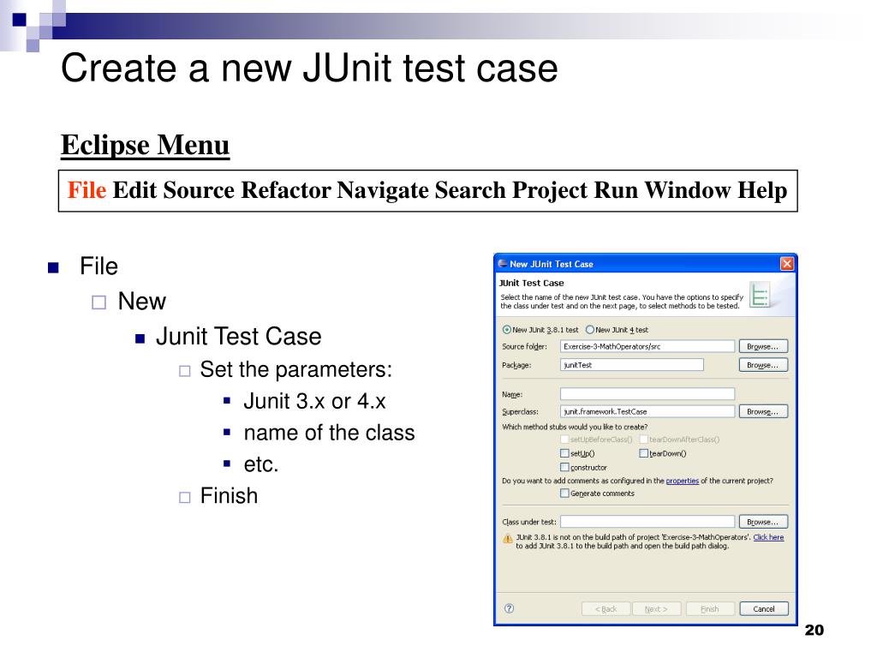877x658 pixels.
Task: Click the 'Junit Test Case' bullet text
Action: pyautogui.click(x=239, y=336)
